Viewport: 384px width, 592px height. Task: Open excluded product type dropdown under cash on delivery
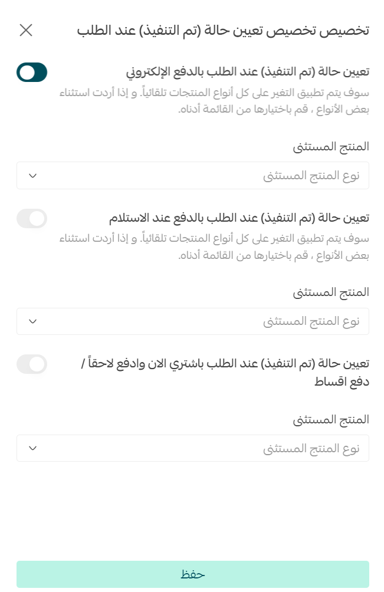point(192,321)
